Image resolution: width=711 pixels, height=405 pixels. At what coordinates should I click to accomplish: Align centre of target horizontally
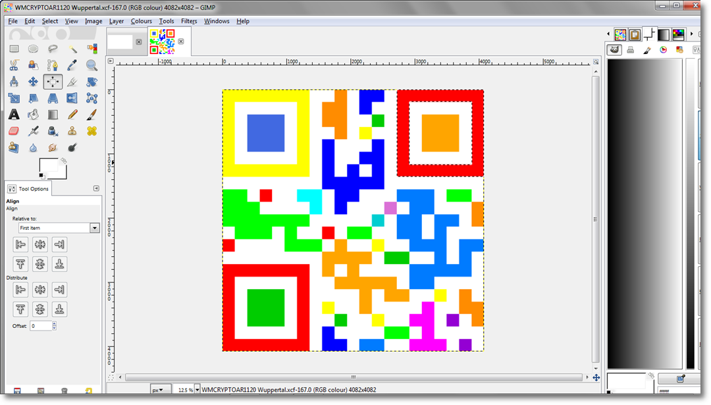coord(40,244)
